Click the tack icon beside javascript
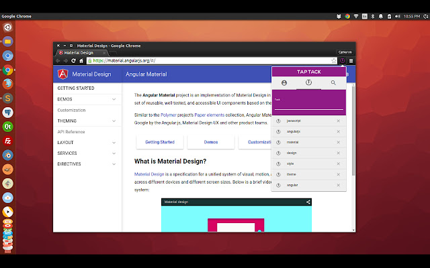The image size is (430, 268). [278, 121]
